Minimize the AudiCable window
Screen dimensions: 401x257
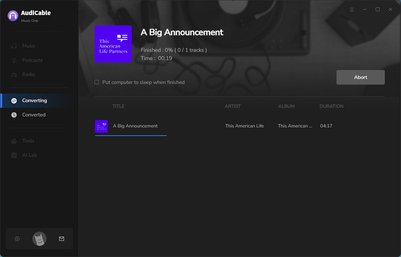pos(365,9)
